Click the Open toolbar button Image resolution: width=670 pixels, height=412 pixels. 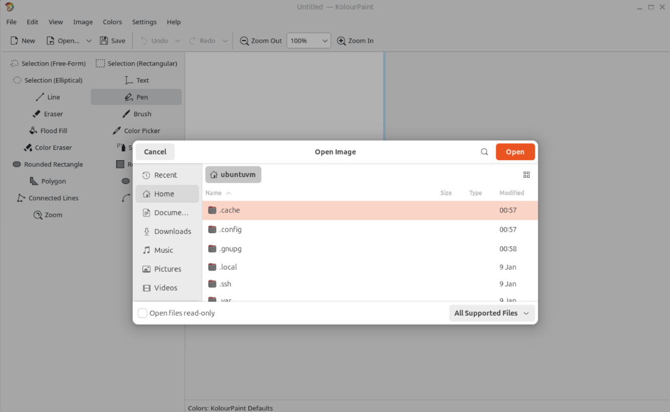pyautogui.click(x=62, y=41)
